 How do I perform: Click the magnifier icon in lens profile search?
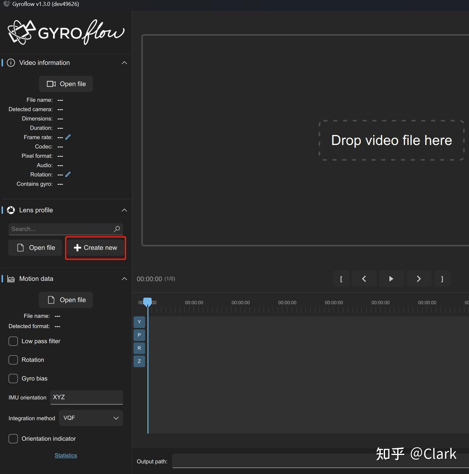coord(117,229)
